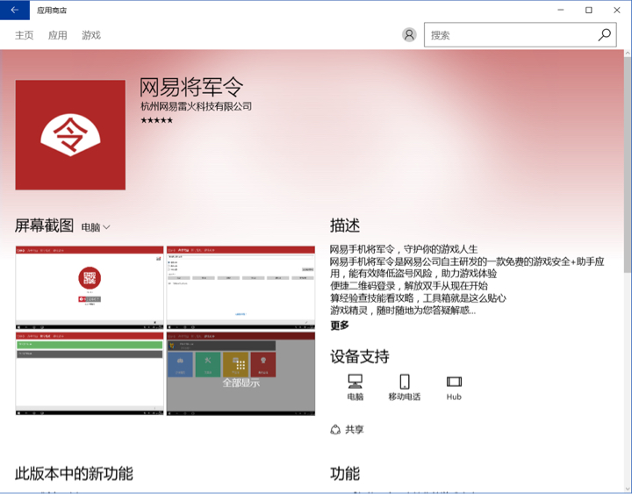Image resolution: width=632 pixels, height=494 pixels.
Task: Click the 杭州网易雷火科技有限公司 publisher link
Action: 196,106
